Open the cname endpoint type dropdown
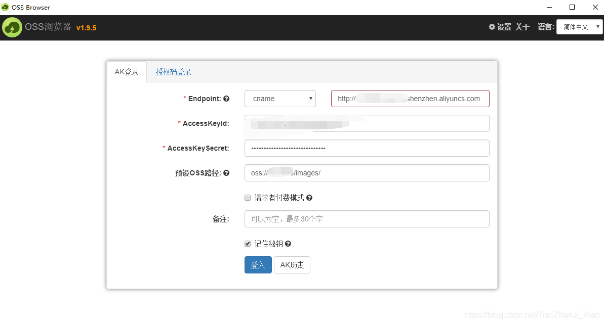Screen dimensions: 604x324 pyautogui.click(x=280, y=99)
